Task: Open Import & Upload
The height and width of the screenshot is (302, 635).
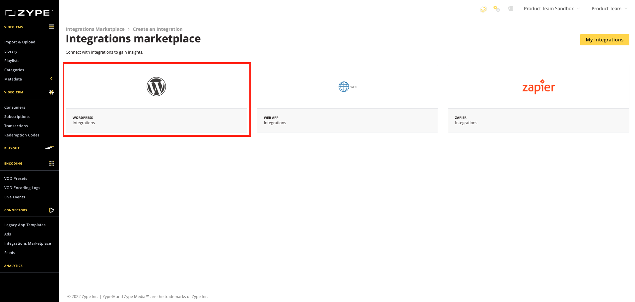Action: [20, 42]
